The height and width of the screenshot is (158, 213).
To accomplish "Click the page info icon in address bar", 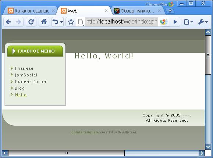I will pyautogui.click(x=81, y=22).
